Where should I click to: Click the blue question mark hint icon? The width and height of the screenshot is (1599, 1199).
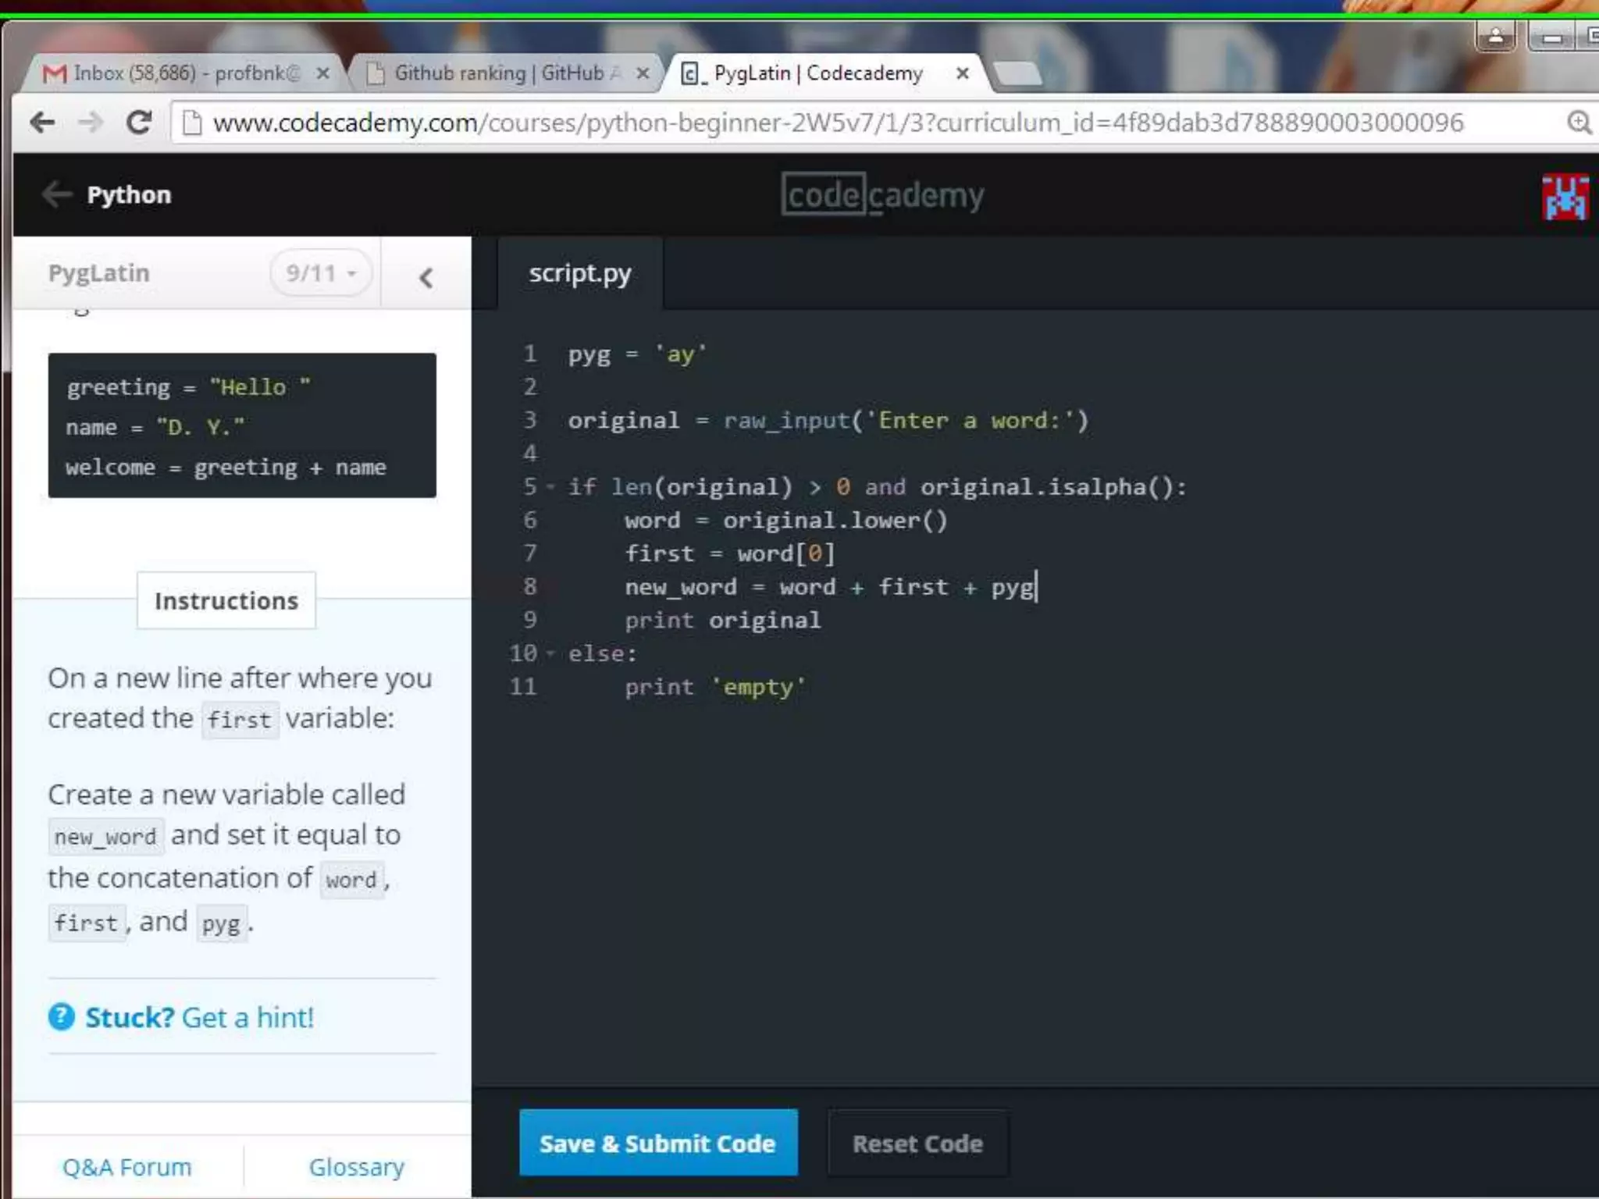(x=62, y=1017)
